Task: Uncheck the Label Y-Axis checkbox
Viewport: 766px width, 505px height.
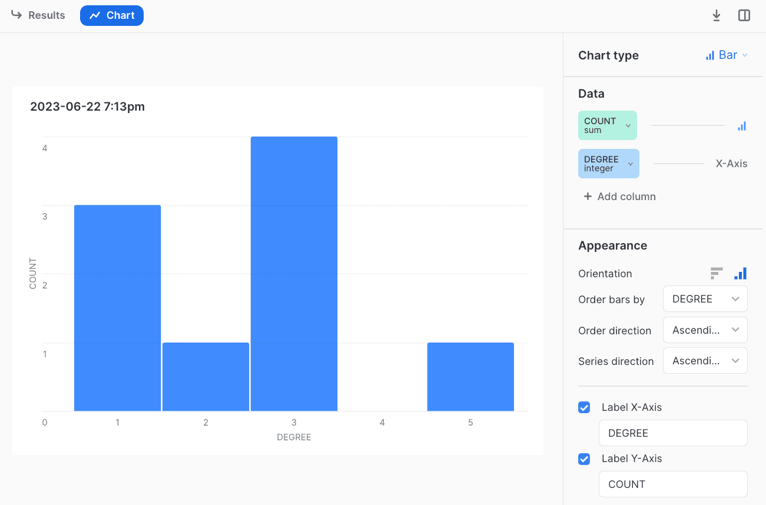Action: pos(584,459)
